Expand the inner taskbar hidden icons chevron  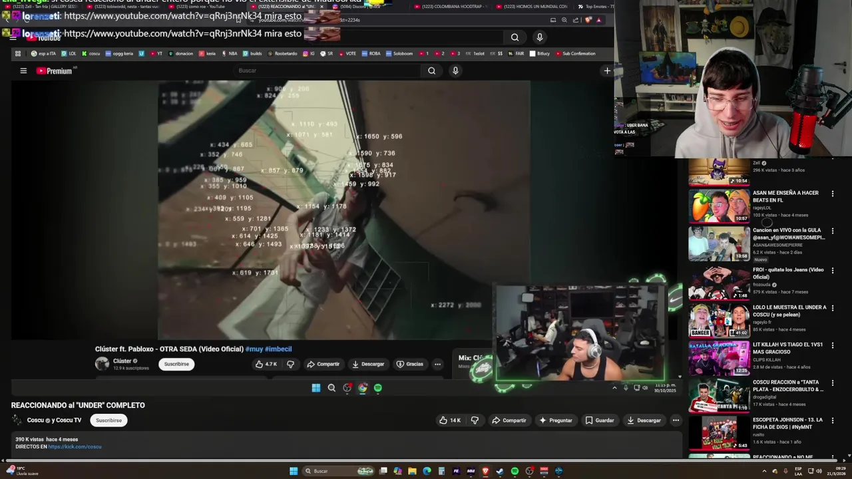(614, 388)
